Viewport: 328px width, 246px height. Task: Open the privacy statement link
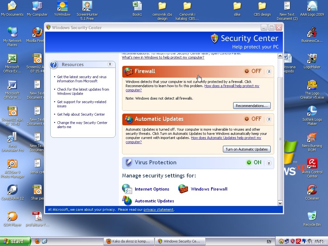point(158,209)
